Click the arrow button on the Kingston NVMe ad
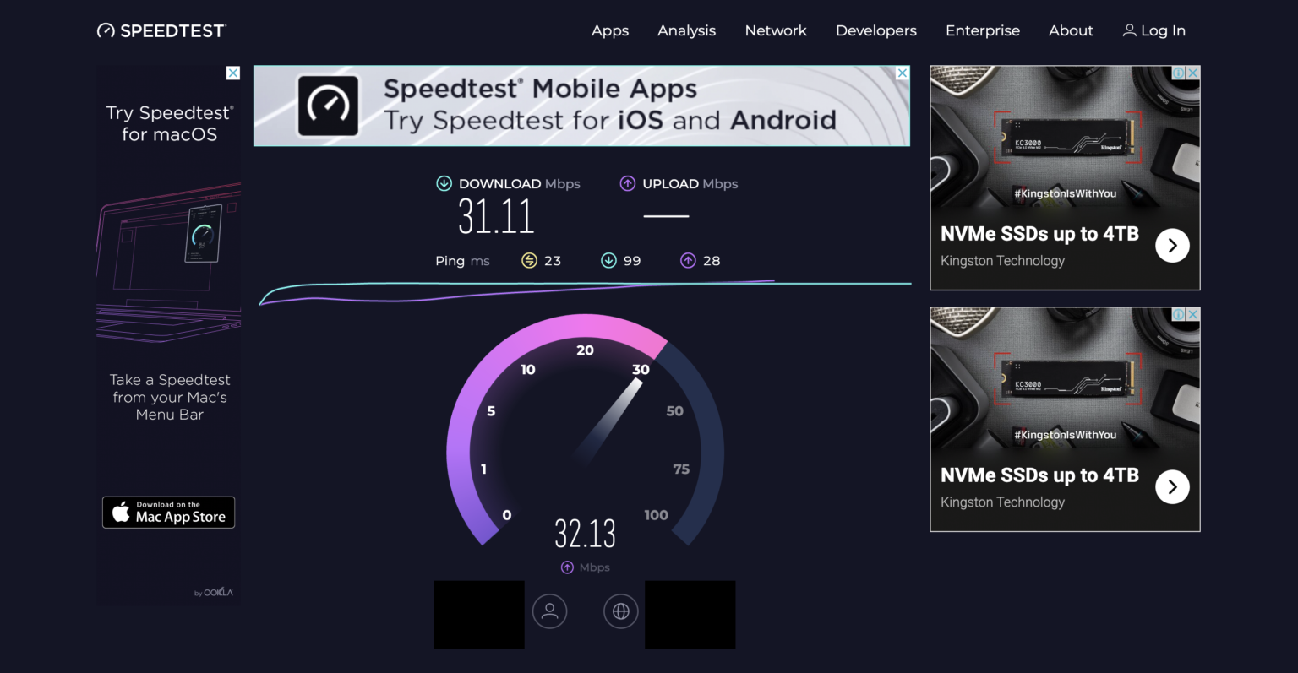This screenshot has height=673, width=1298. 1172,245
